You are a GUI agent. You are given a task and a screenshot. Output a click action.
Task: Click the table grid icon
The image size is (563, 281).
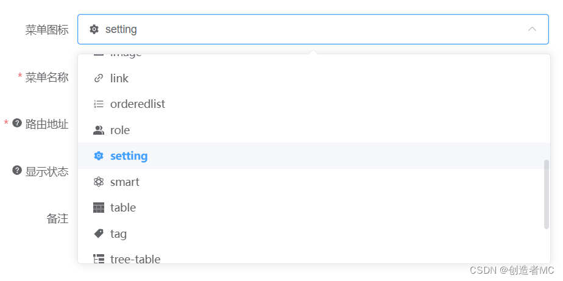[x=99, y=208]
